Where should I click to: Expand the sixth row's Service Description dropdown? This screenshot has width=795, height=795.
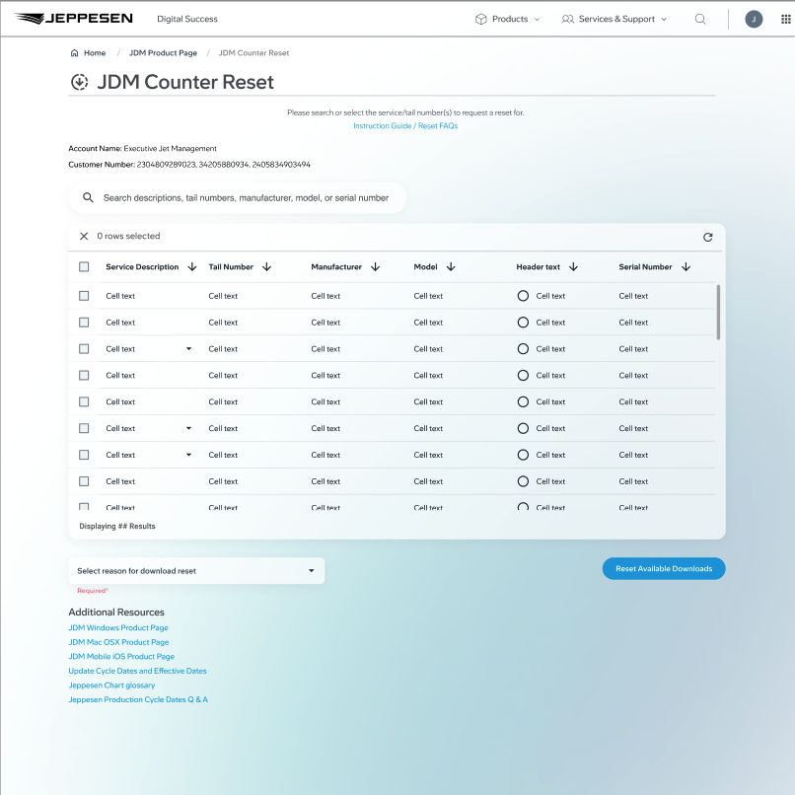(188, 428)
